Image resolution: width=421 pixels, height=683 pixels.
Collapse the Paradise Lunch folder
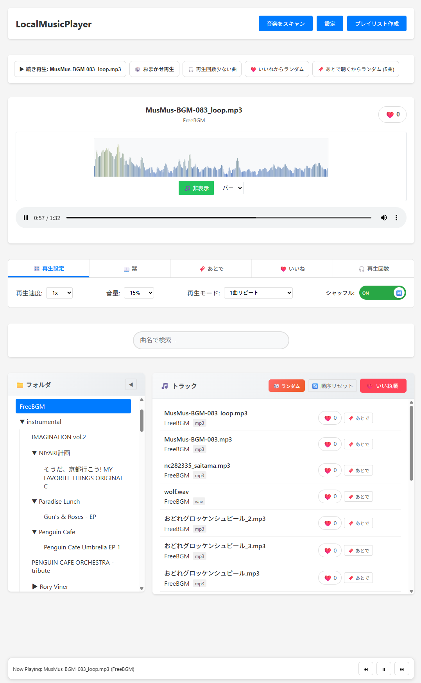[35, 501]
